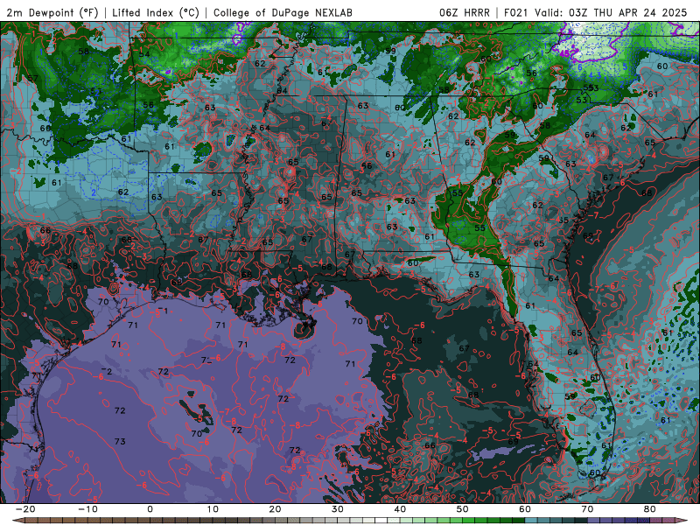
Task: Select the 50 label on the color scale
Action: [463, 509]
